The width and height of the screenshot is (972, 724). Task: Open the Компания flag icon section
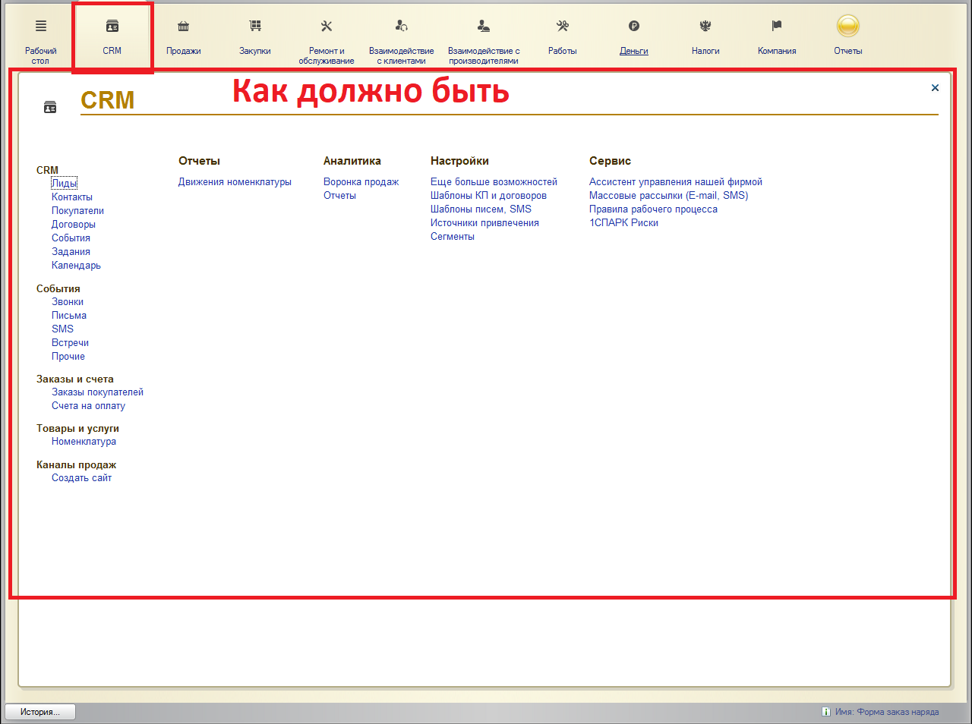pyautogui.click(x=777, y=27)
